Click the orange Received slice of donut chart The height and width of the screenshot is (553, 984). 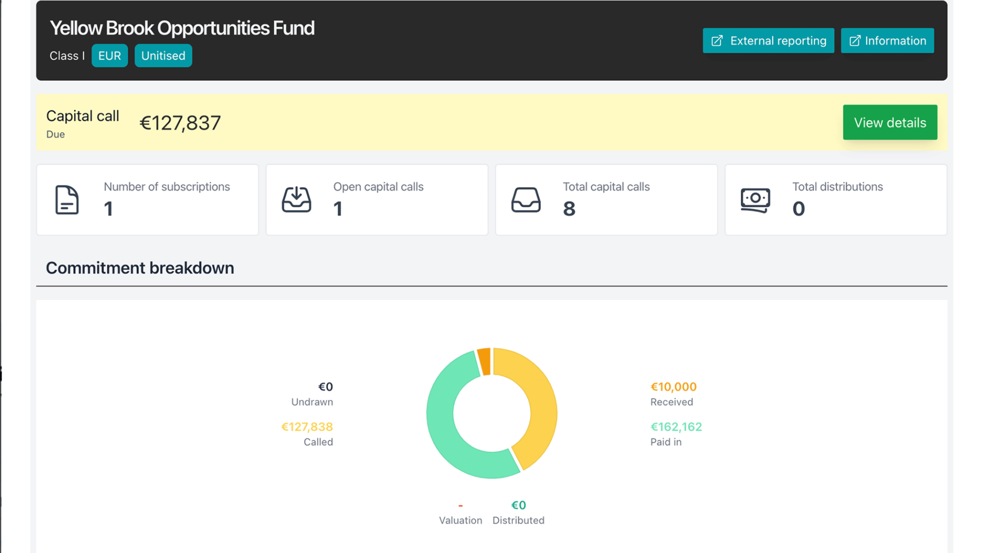(x=484, y=361)
